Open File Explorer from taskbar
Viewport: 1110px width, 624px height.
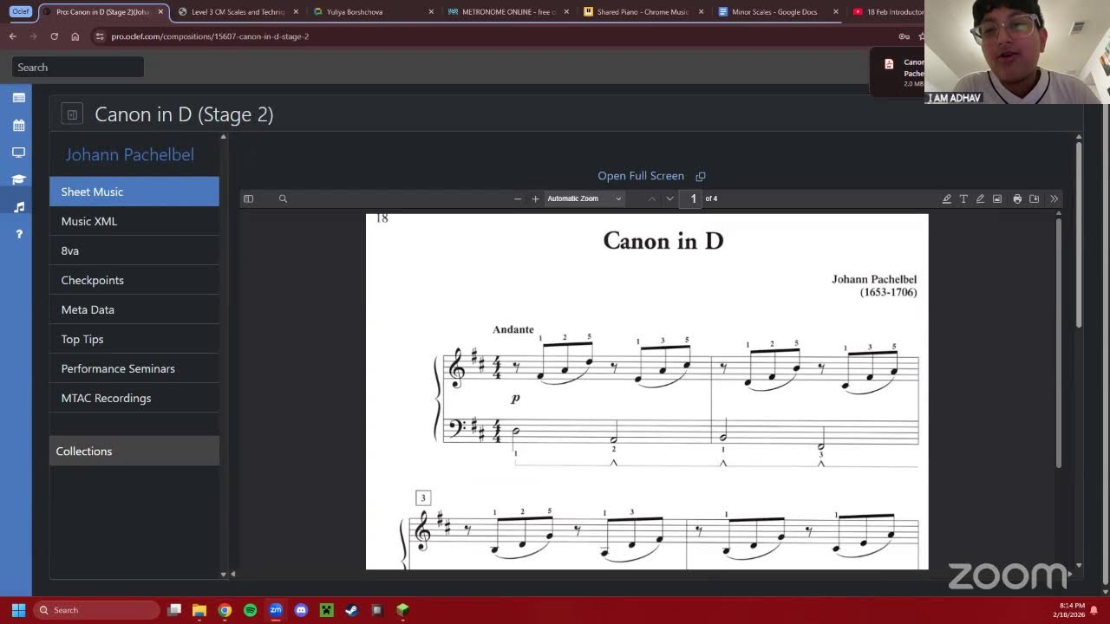click(x=199, y=610)
